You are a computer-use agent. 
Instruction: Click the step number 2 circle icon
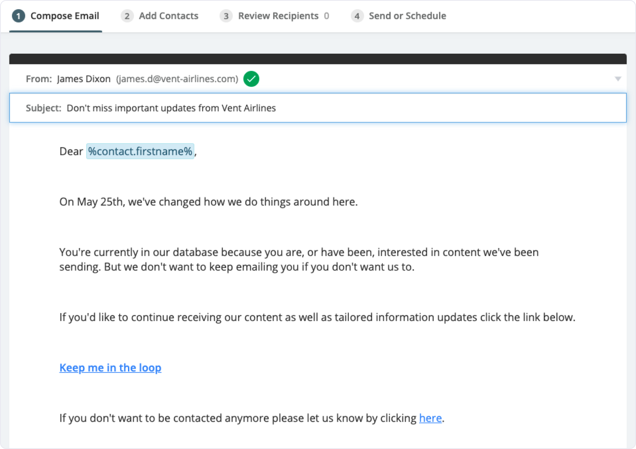(127, 16)
